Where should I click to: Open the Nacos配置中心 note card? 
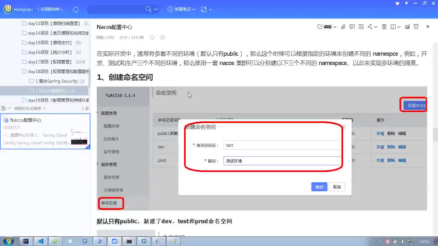(x=45, y=131)
